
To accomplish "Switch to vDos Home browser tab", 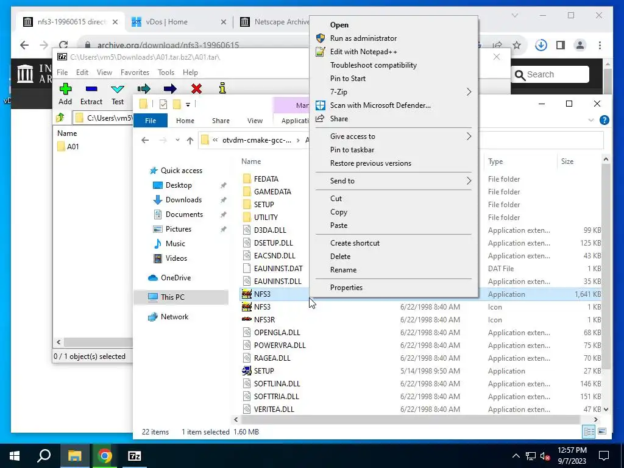I will pos(180,22).
